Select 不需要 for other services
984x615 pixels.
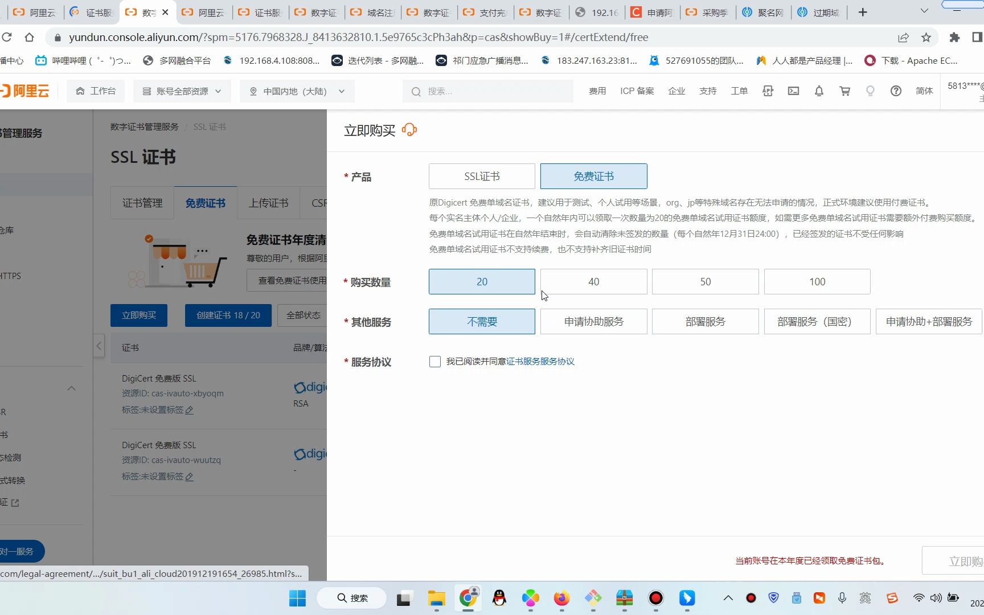click(x=482, y=322)
